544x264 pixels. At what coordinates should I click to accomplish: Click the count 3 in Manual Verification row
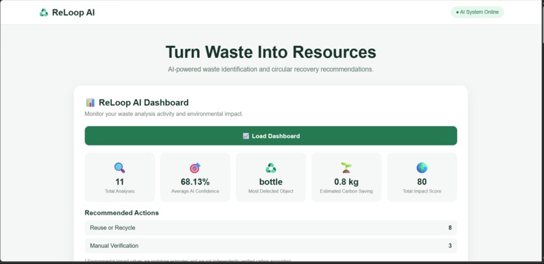(x=450, y=246)
